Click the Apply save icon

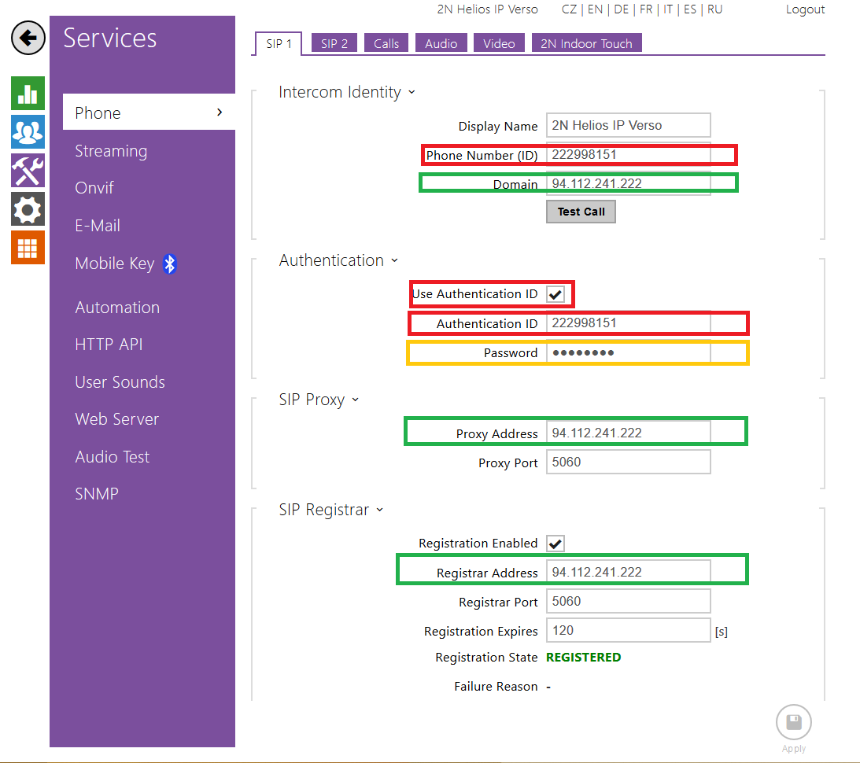794,722
